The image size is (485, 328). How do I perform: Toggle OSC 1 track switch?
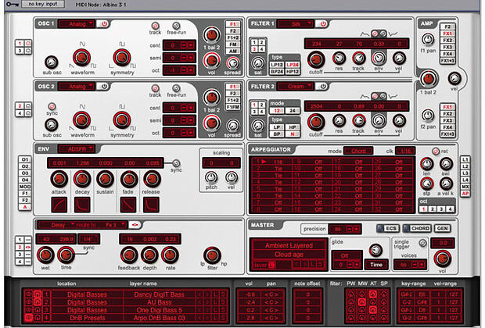pos(155,26)
